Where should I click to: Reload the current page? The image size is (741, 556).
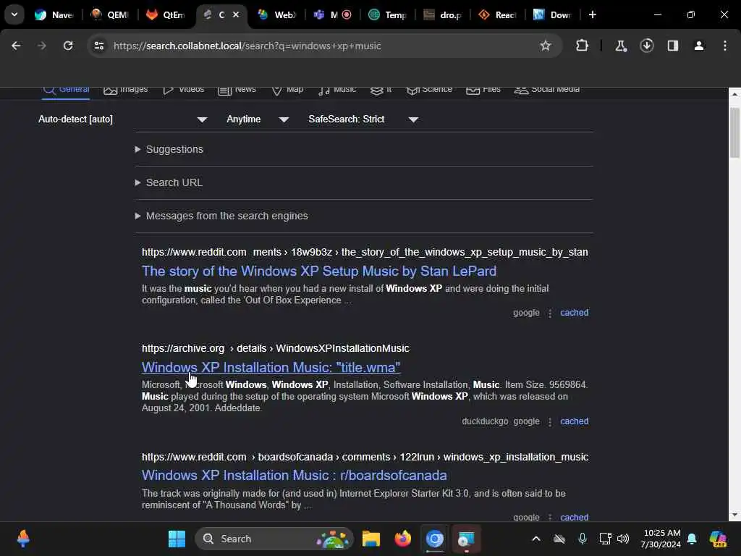68,46
